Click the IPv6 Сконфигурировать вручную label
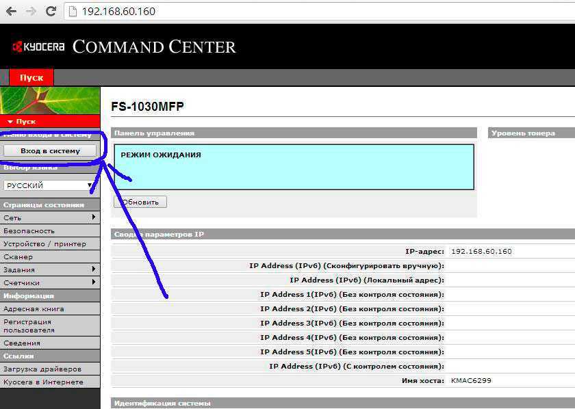This screenshot has width=575, height=409. point(346,265)
